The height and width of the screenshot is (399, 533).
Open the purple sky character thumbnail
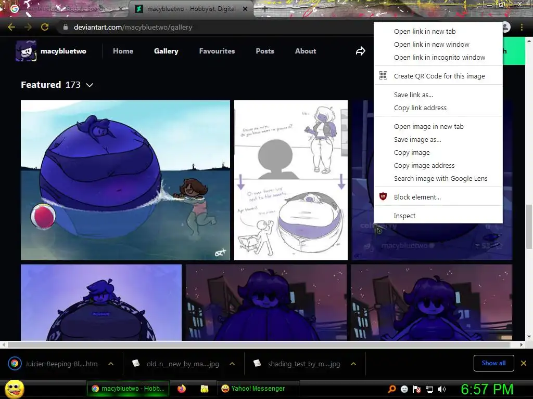101,302
